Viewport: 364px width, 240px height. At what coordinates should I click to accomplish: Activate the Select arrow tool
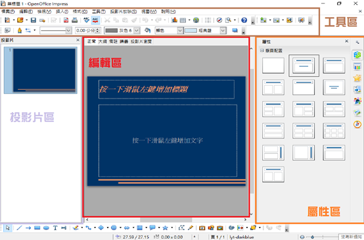(x=7, y=228)
